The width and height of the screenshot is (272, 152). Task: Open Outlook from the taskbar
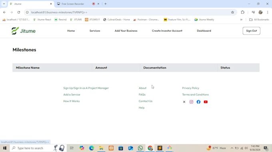130,148
